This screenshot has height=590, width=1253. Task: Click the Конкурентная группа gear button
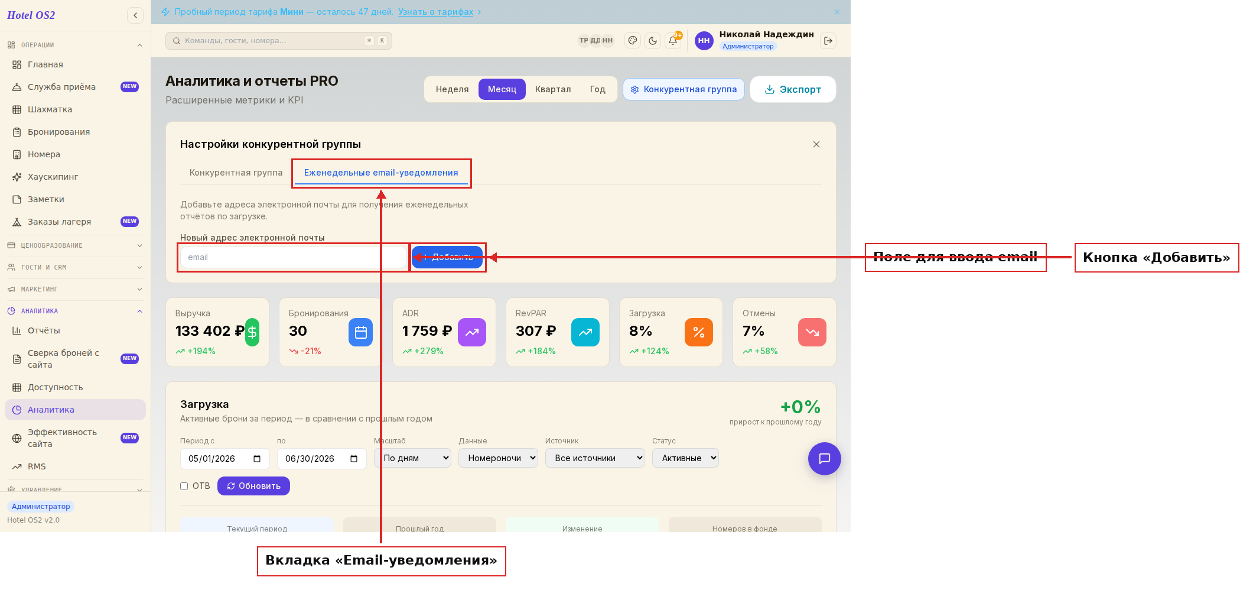(684, 89)
